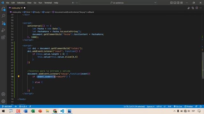
Task: Click line number 69 in the gutter
Action: click(12, 74)
